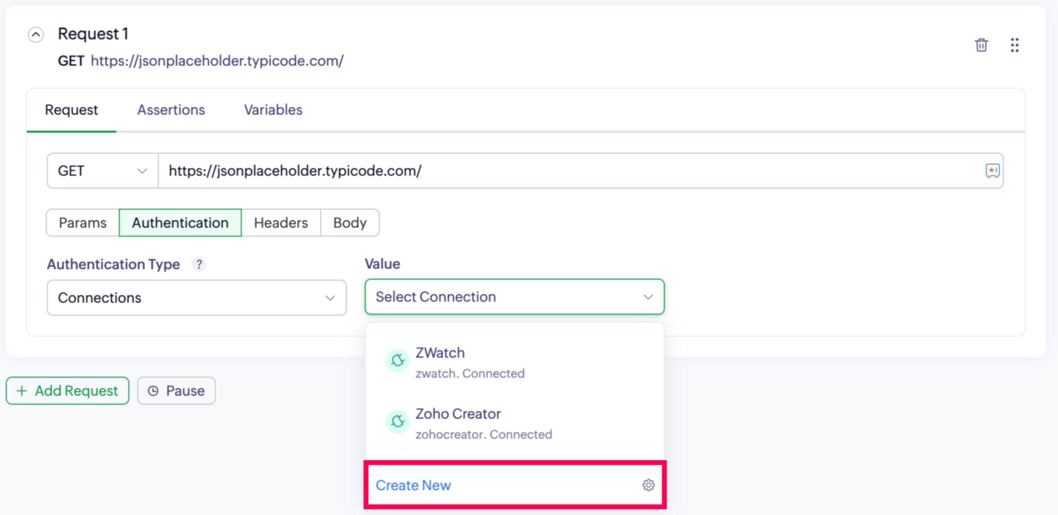
Task: Expand the Connections authentication type dropdown
Action: (196, 297)
